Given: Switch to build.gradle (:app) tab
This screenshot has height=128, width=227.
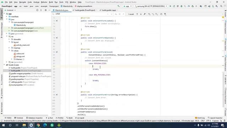Looking at the screenshot, I should [x=109, y=10].
